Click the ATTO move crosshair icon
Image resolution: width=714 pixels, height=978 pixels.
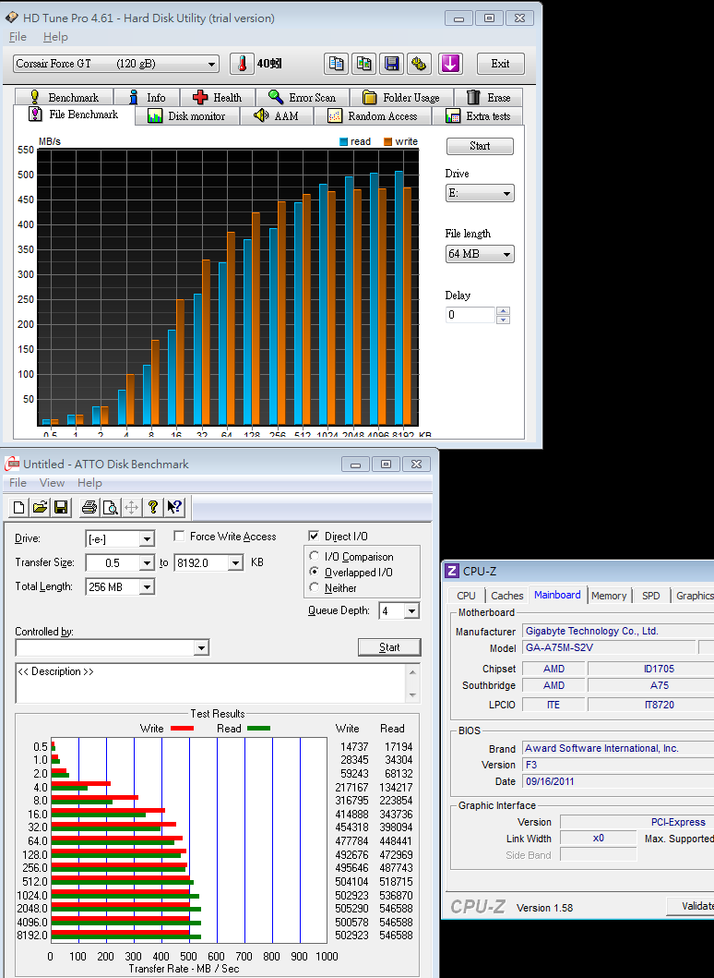(x=132, y=507)
